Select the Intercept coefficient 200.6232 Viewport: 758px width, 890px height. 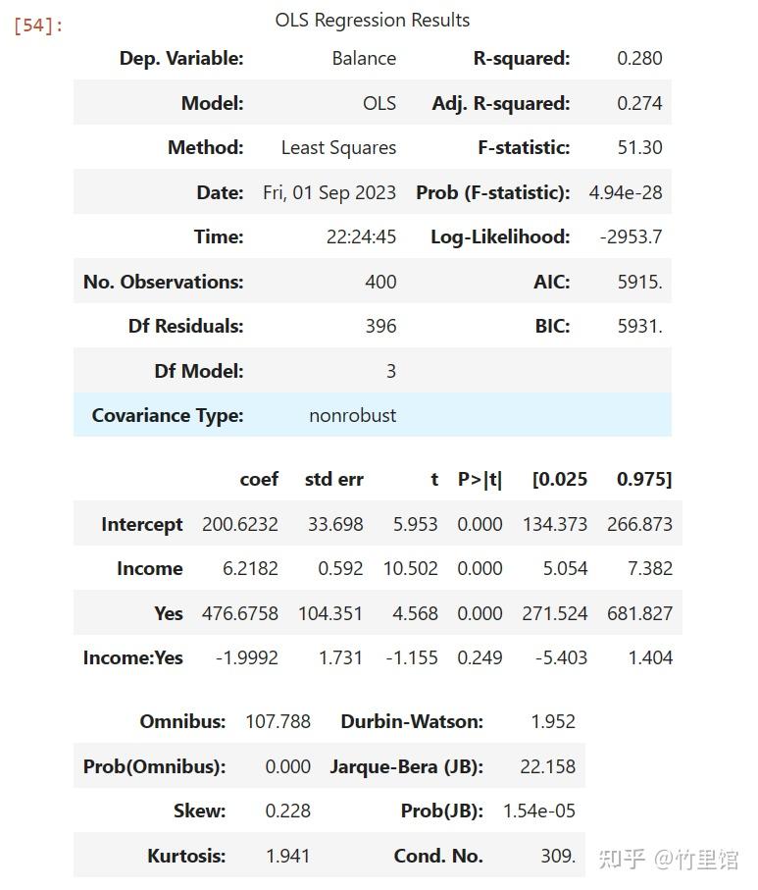[x=240, y=524]
